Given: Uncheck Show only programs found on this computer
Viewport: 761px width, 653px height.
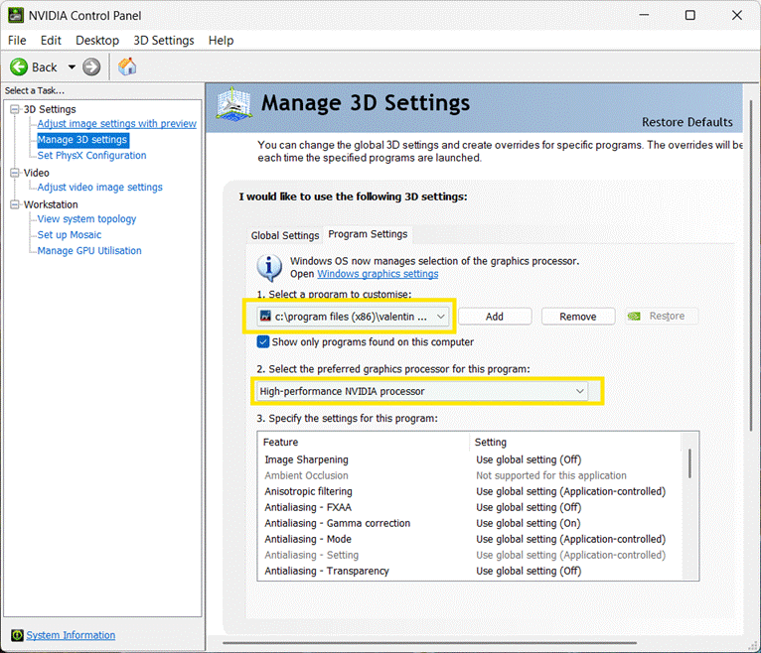Looking at the screenshot, I should 263,341.
